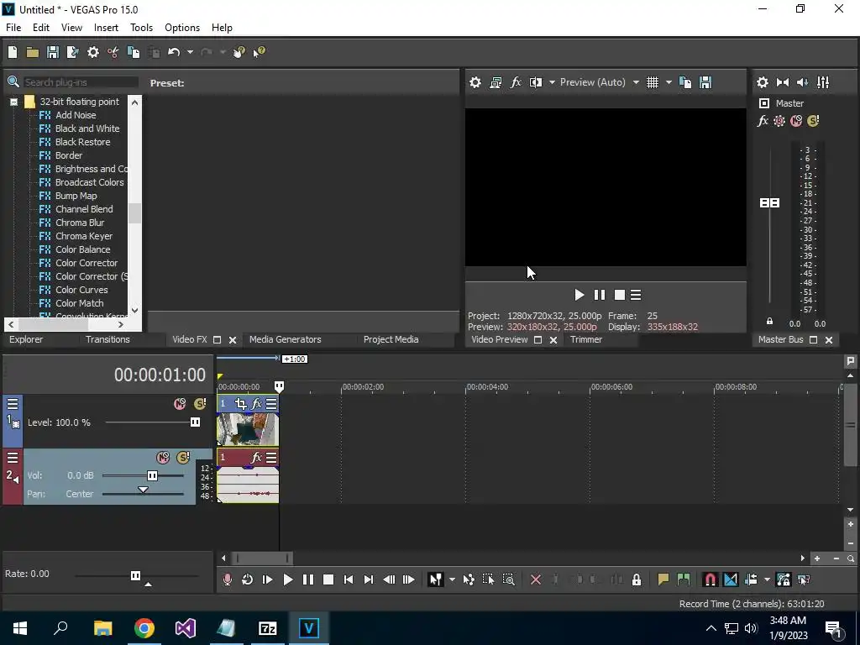Screen dimensions: 860x645
Task: Lock the selected event with padlock icon
Action: coord(637,579)
